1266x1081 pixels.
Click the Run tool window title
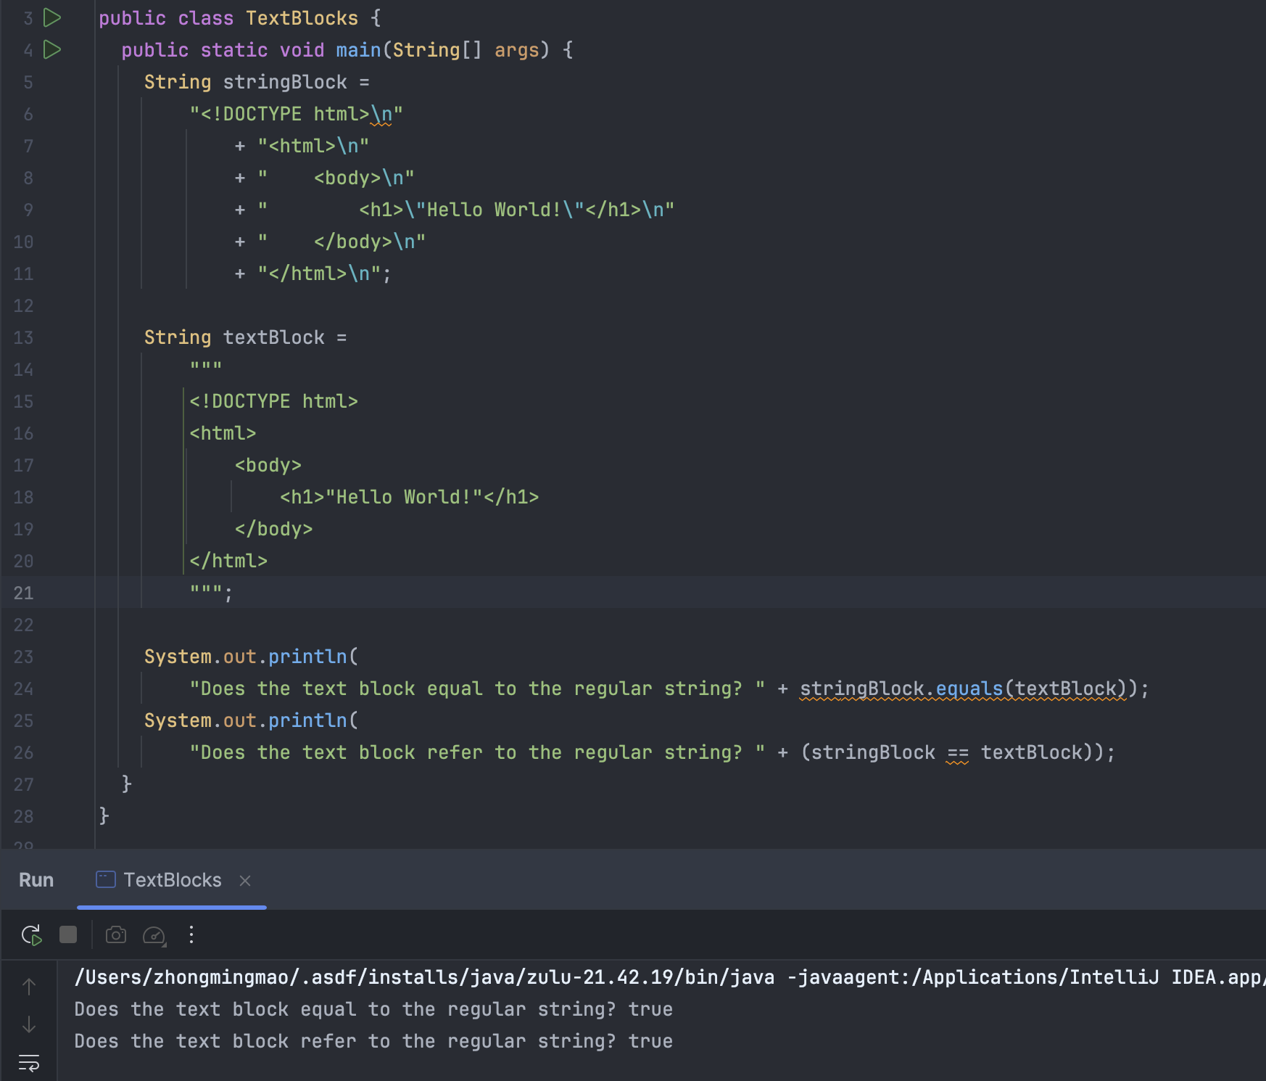[x=36, y=880]
